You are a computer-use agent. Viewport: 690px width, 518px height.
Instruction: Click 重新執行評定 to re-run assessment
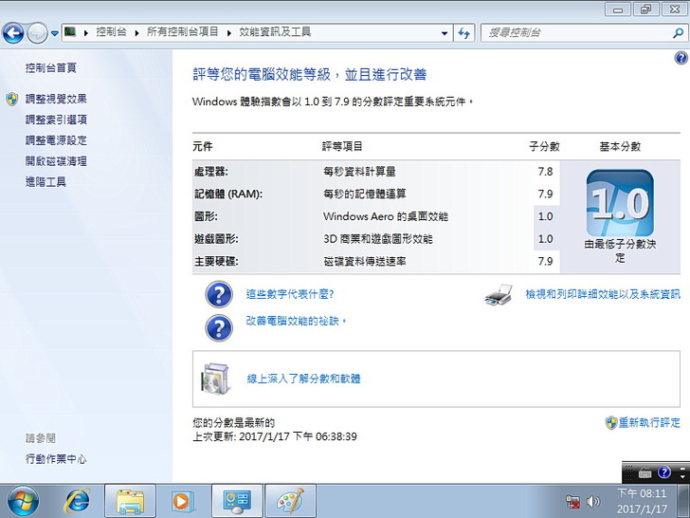click(x=649, y=423)
